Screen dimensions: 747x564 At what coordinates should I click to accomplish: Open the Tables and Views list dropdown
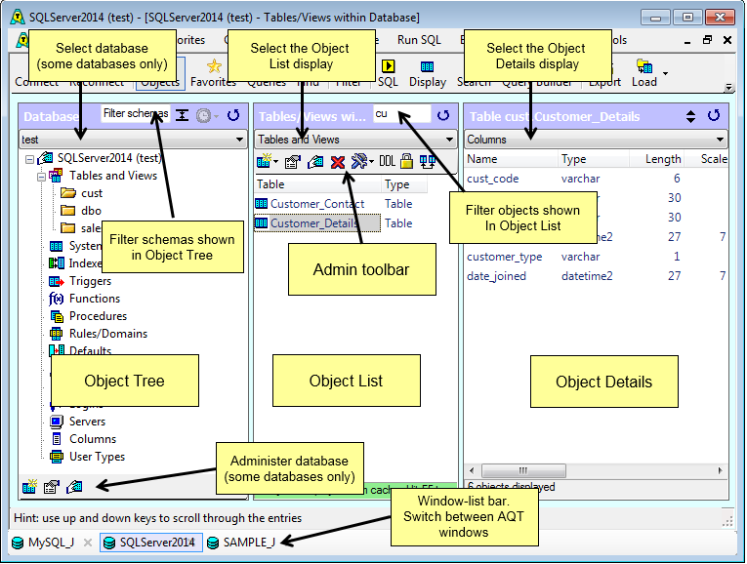[x=449, y=140]
